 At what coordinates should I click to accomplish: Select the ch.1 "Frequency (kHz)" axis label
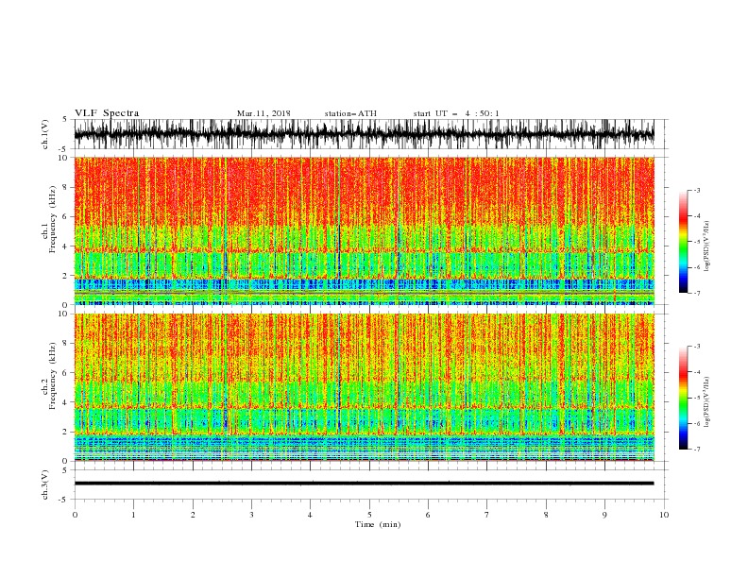click(53, 219)
